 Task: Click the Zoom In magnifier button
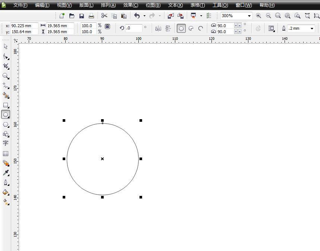click(x=258, y=16)
